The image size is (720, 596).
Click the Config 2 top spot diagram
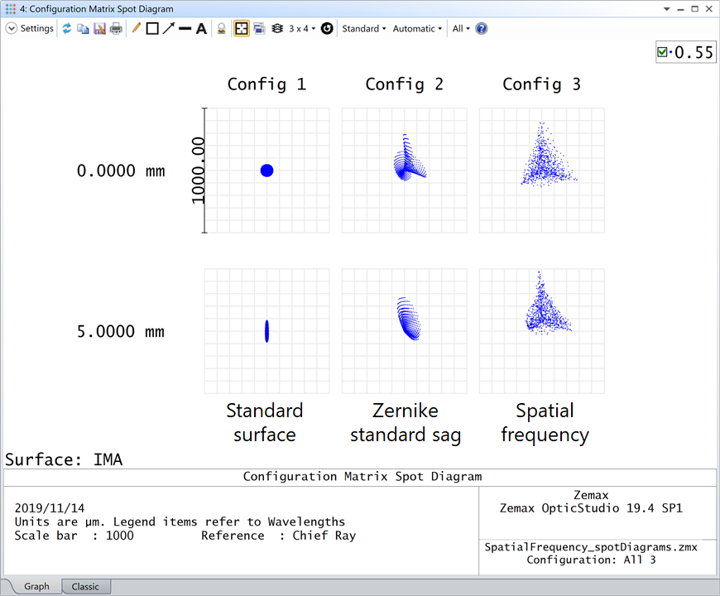coord(404,171)
